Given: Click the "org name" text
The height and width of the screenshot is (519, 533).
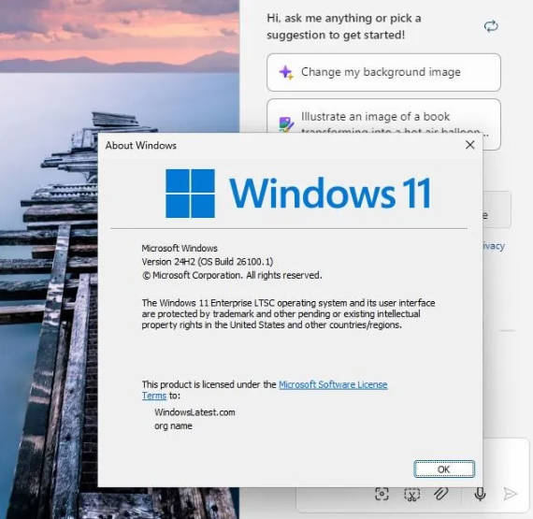Looking at the screenshot, I should [173, 425].
